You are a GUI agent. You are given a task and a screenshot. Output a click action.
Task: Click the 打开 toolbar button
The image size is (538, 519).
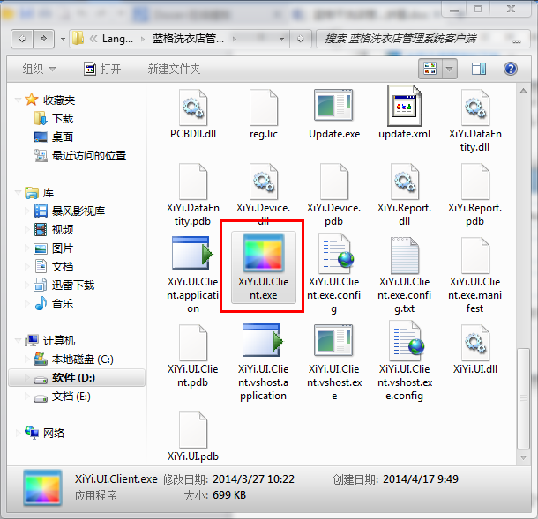[102, 69]
